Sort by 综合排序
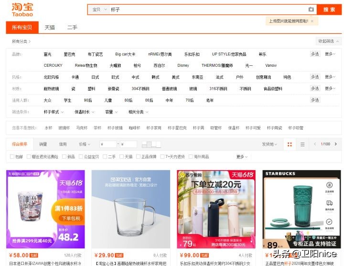 pos(20,144)
